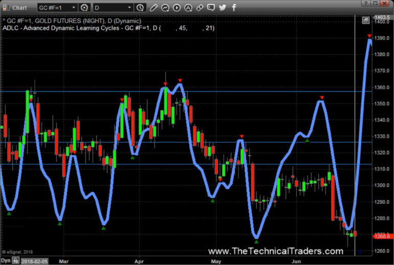This screenshot has height=265, width=394.
Task: Open the symbol settings gear menu
Action: point(84,8)
